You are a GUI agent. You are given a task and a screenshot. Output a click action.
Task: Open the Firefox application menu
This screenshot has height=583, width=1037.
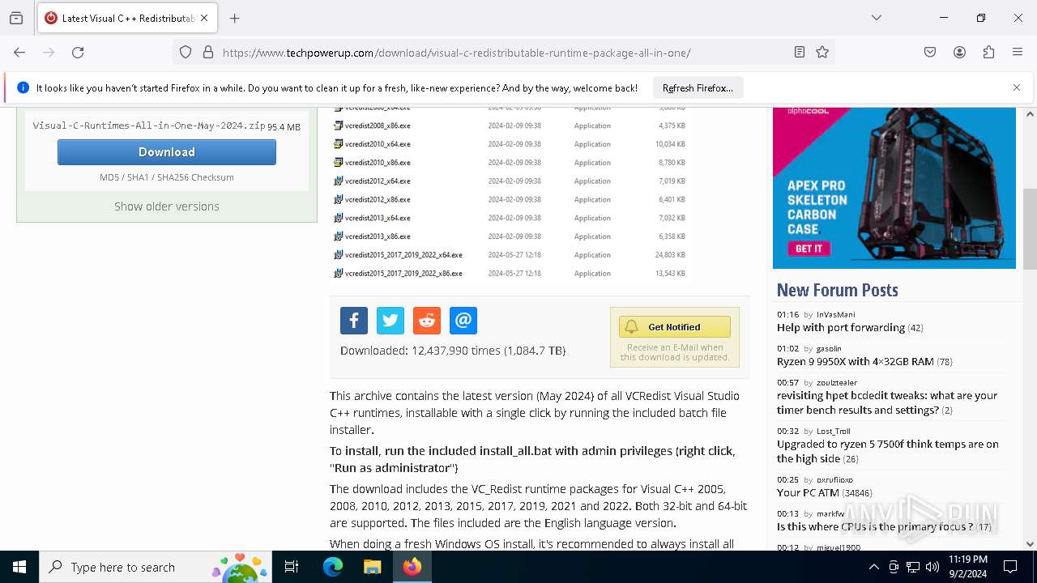tap(1018, 53)
